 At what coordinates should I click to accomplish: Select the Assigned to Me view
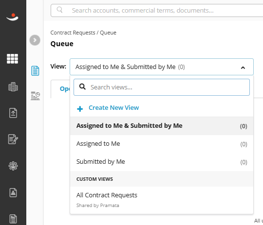[x=162, y=144]
